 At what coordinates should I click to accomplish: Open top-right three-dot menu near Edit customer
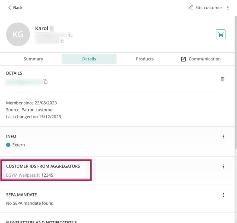[x=228, y=7]
